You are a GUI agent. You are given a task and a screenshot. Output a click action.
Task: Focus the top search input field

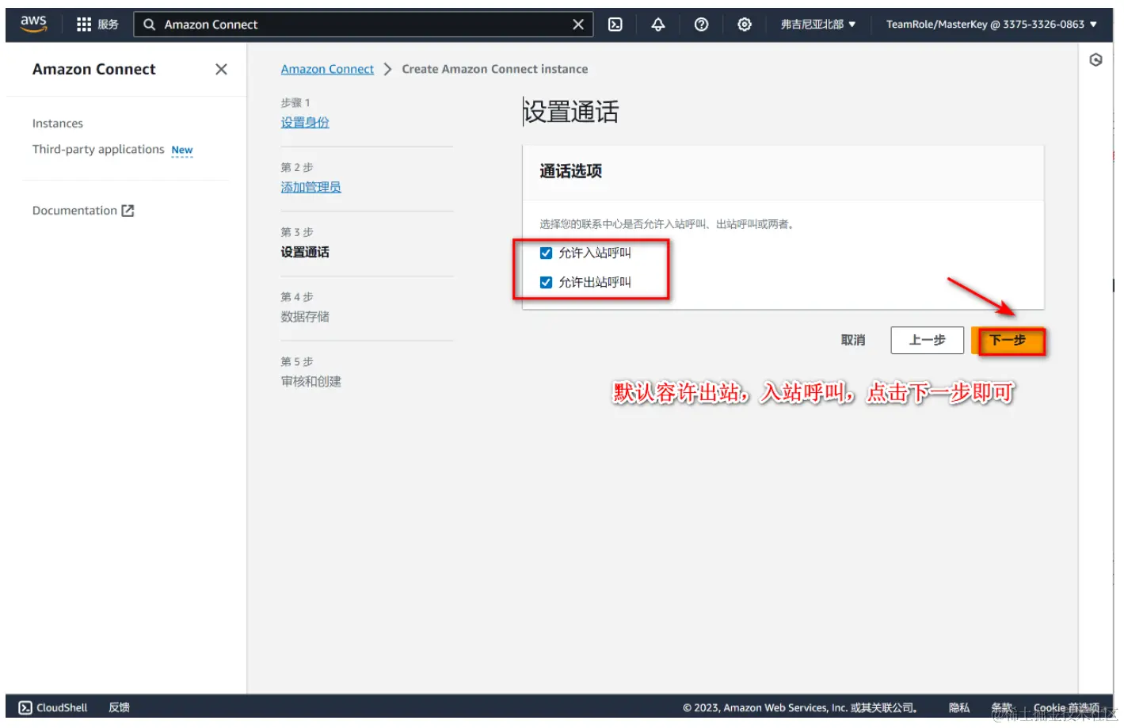364,25
